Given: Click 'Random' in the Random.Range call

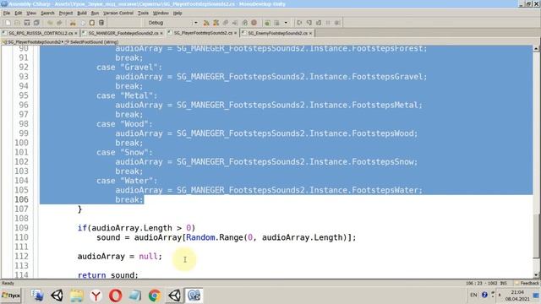Looking at the screenshot, I should (x=200, y=237).
